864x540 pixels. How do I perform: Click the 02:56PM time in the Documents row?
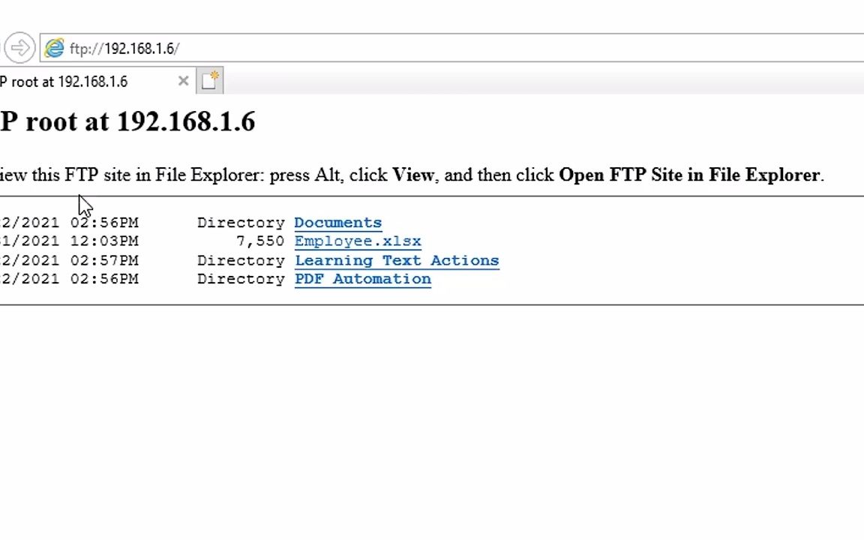tap(104, 223)
